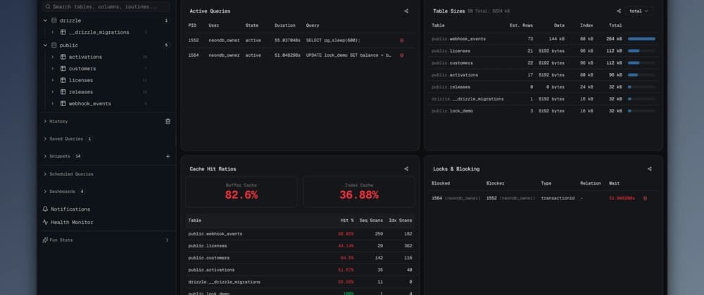Click the Est. Rows column header
The width and height of the screenshot is (704, 295).
pos(521,25)
